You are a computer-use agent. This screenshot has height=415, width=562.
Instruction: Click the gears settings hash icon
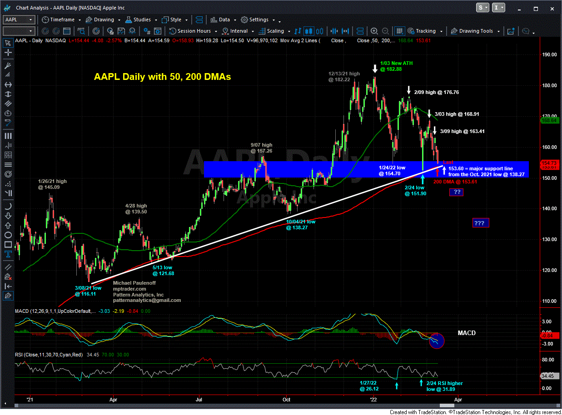tap(146, 31)
